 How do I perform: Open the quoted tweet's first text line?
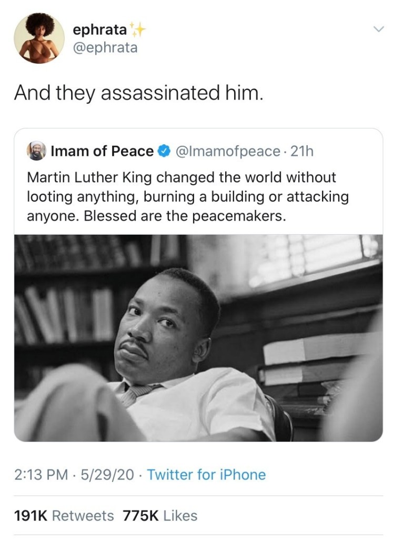coord(181,178)
